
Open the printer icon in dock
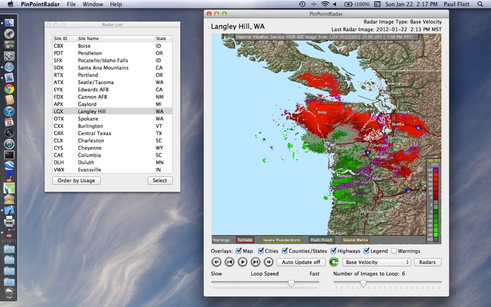pyautogui.click(x=9, y=221)
